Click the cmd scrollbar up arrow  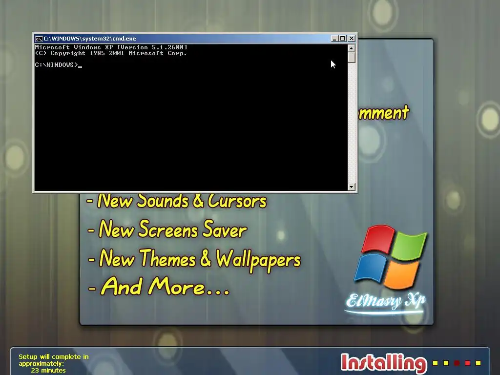click(x=352, y=48)
